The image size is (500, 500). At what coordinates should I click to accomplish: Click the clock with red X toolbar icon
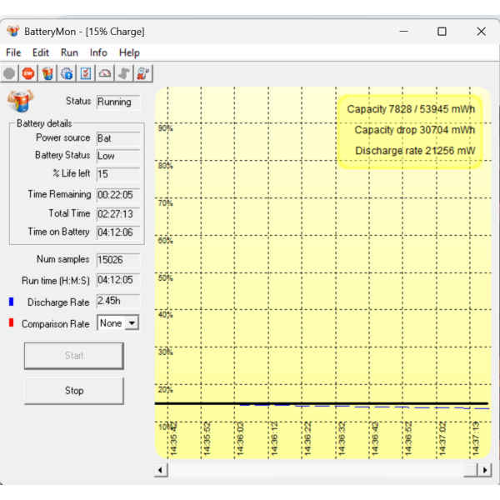tap(143, 73)
